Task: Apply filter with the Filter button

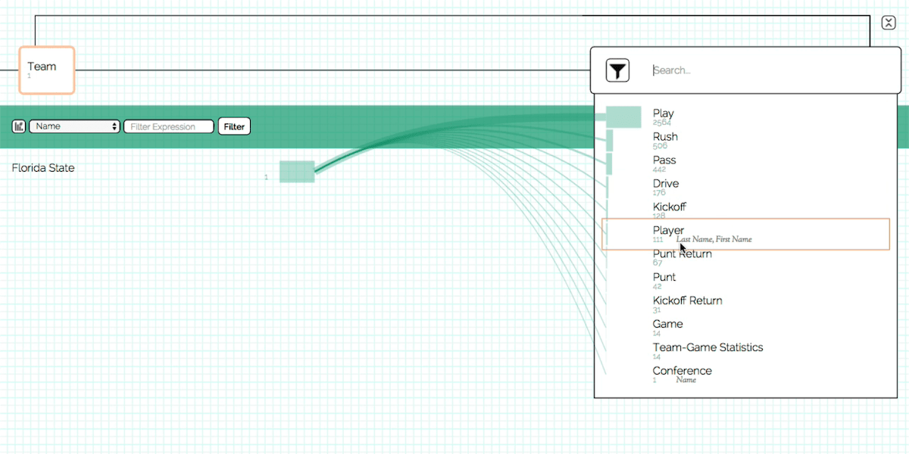Action: [x=234, y=126]
